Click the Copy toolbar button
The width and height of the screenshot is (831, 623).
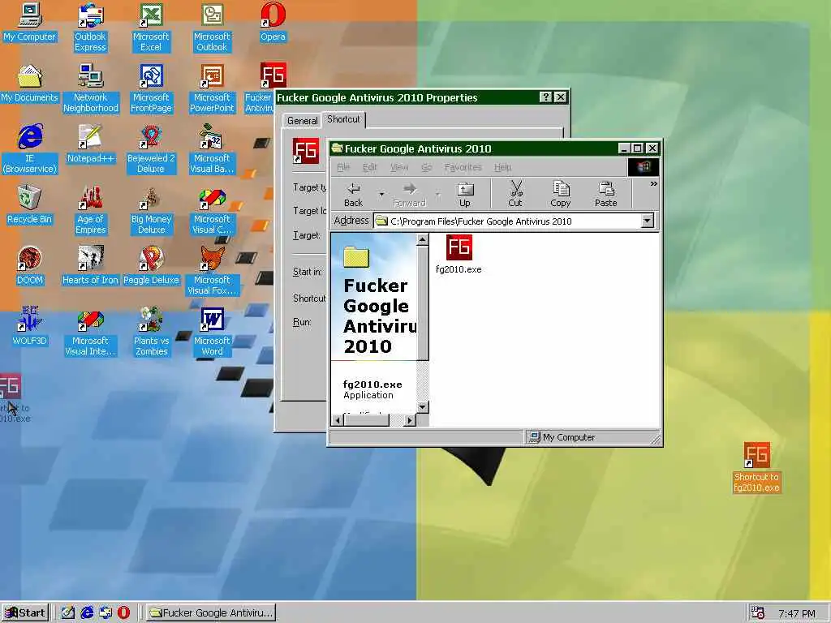[560, 195]
